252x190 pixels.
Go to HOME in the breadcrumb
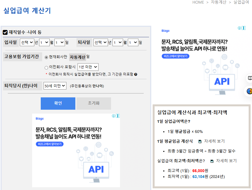tap(198, 2)
